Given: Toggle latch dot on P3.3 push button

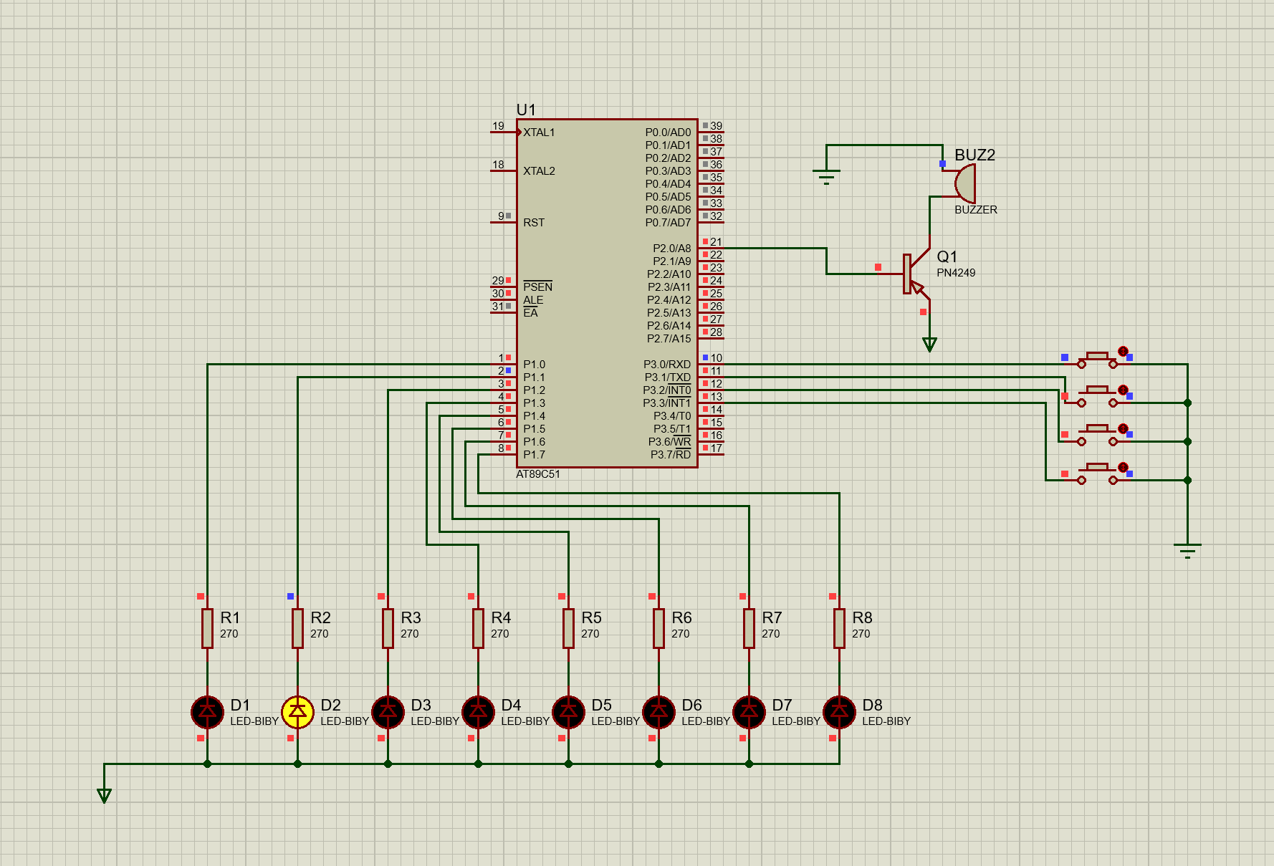Looking at the screenshot, I should [1123, 468].
